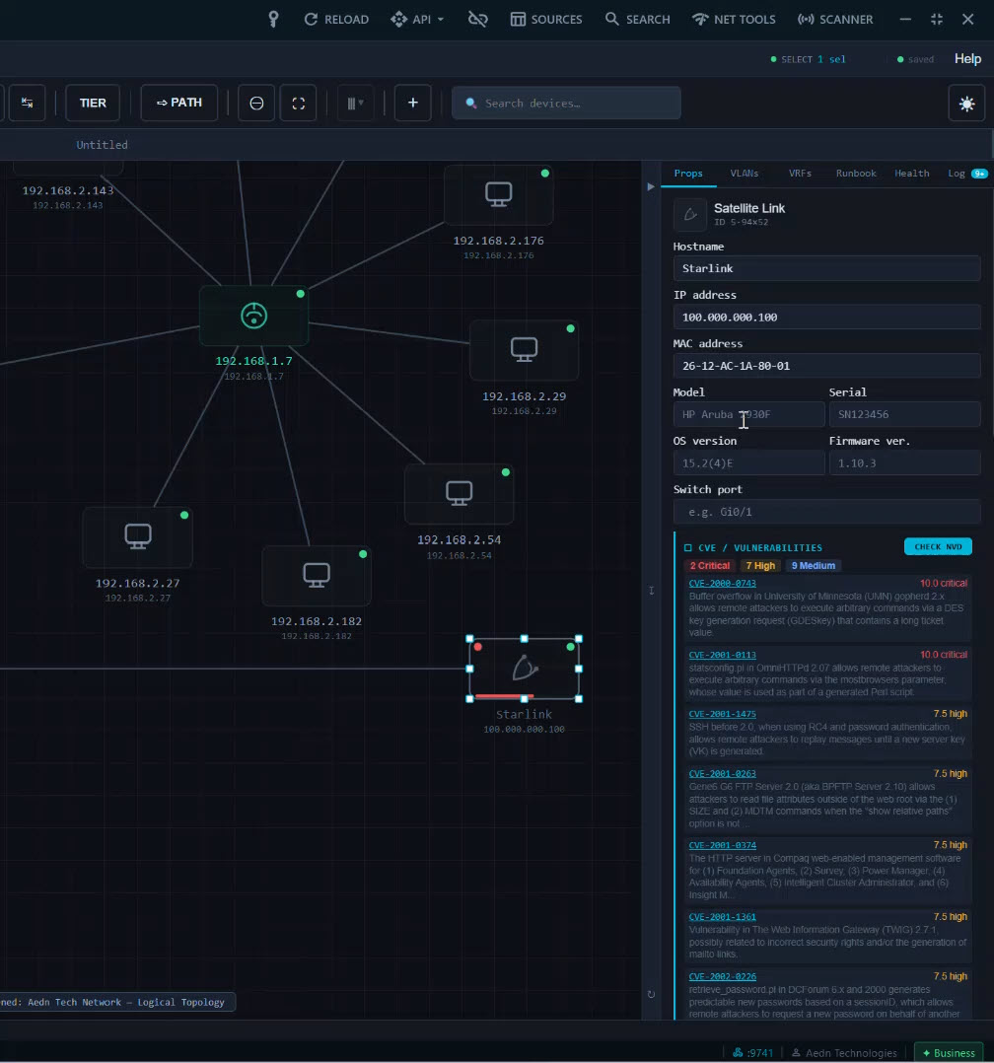Open CVE-2002-0226 link
The image size is (994, 1063).
click(722, 977)
